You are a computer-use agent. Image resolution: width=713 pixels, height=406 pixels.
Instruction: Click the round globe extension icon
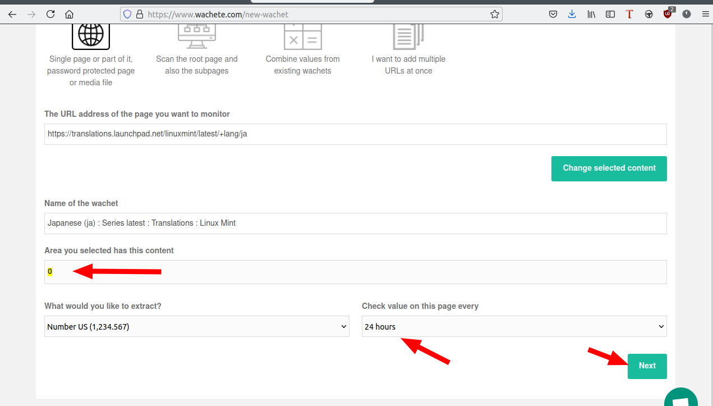click(x=648, y=15)
